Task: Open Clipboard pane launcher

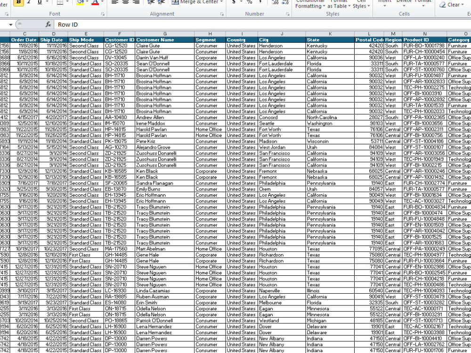Action: (6, 14)
